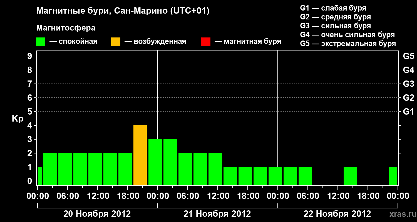This screenshot has width=417, height=222.
Task: Click the 'G2 — средняя буря' line
Action: click(335, 17)
